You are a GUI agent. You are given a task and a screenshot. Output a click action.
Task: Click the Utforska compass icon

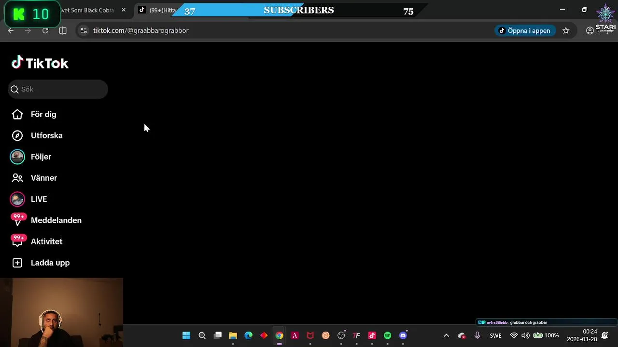(x=17, y=135)
